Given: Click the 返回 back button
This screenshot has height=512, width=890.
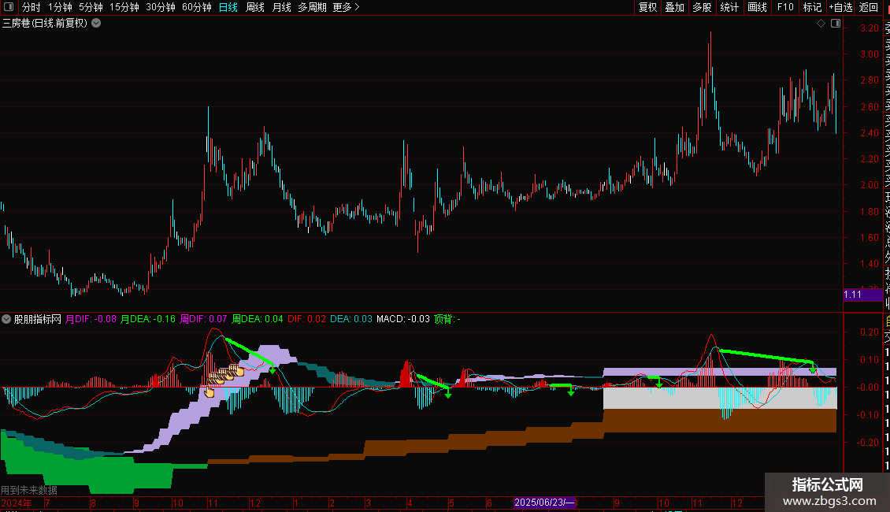Looking at the screenshot, I should 869,7.
